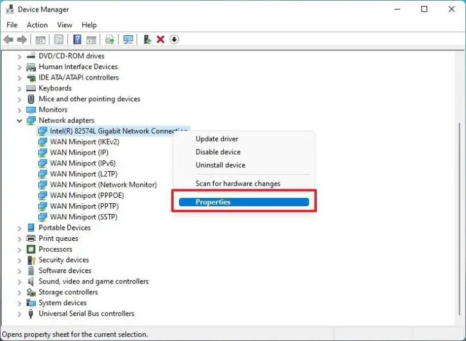Choose Disable device in the context menu
This screenshot has width=466, height=341.
(x=218, y=152)
